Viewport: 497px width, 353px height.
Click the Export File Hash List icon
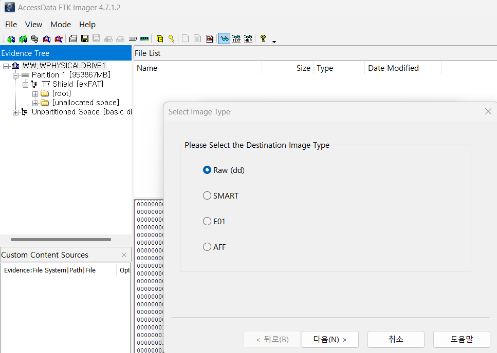click(x=197, y=39)
